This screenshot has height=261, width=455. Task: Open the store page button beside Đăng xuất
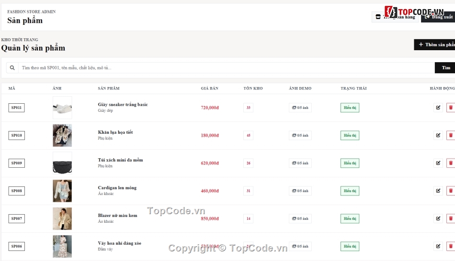tap(395, 17)
